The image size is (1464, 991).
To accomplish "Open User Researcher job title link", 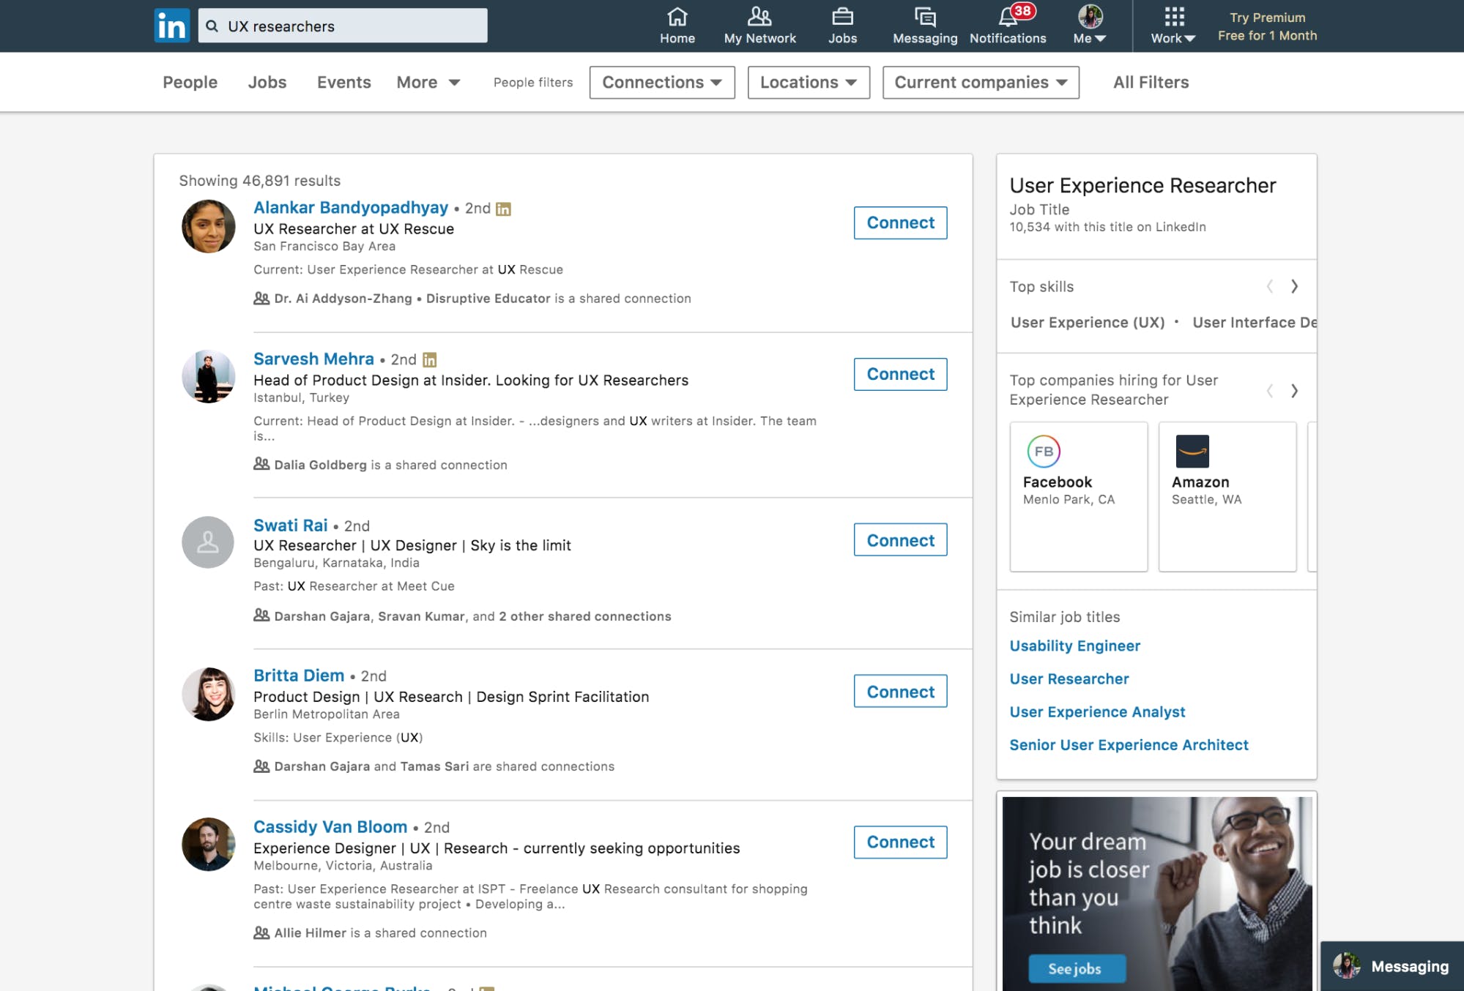I will coord(1069,678).
